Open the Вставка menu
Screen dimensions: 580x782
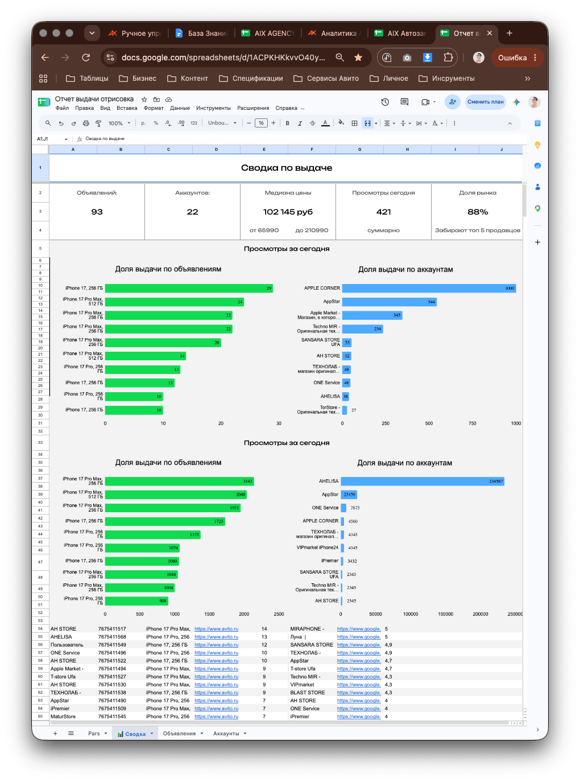(127, 108)
